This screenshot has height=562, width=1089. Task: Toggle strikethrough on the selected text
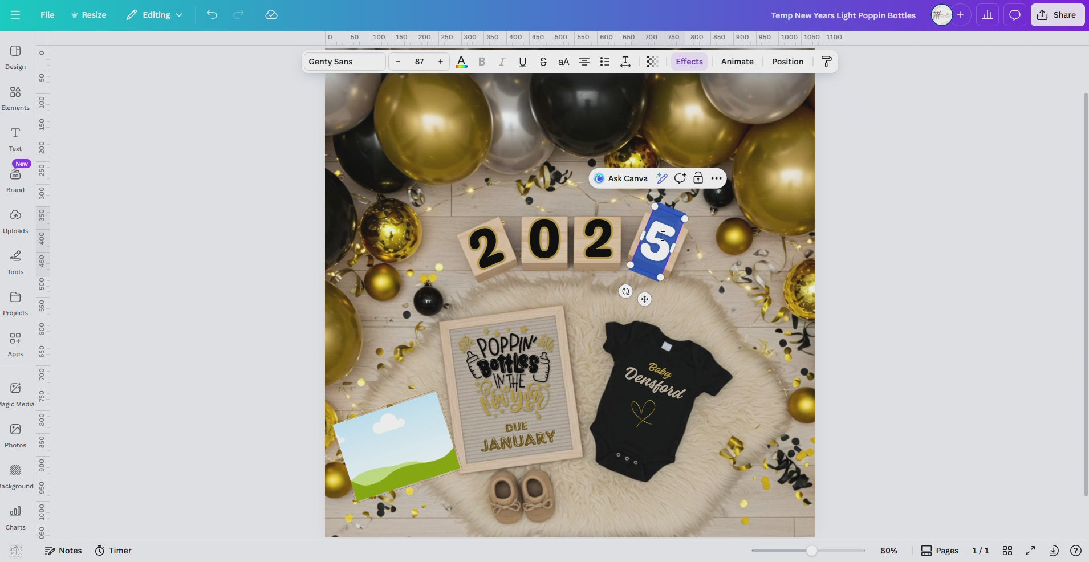(x=543, y=62)
